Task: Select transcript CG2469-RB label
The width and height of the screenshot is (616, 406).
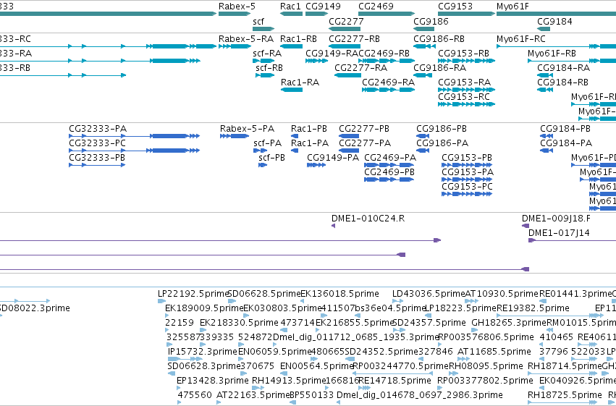Action: tap(384, 54)
